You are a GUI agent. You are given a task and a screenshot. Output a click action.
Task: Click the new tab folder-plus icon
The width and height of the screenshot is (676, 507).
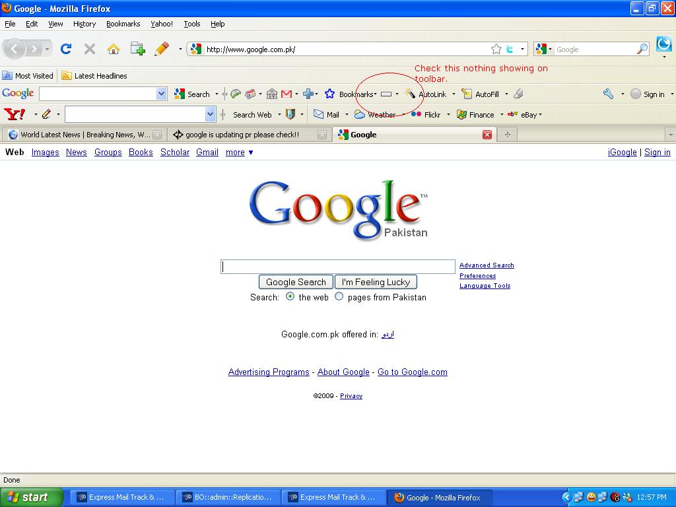click(x=137, y=49)
